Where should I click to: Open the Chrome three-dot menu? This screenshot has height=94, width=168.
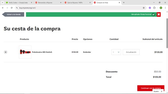(x=165, y=8)
